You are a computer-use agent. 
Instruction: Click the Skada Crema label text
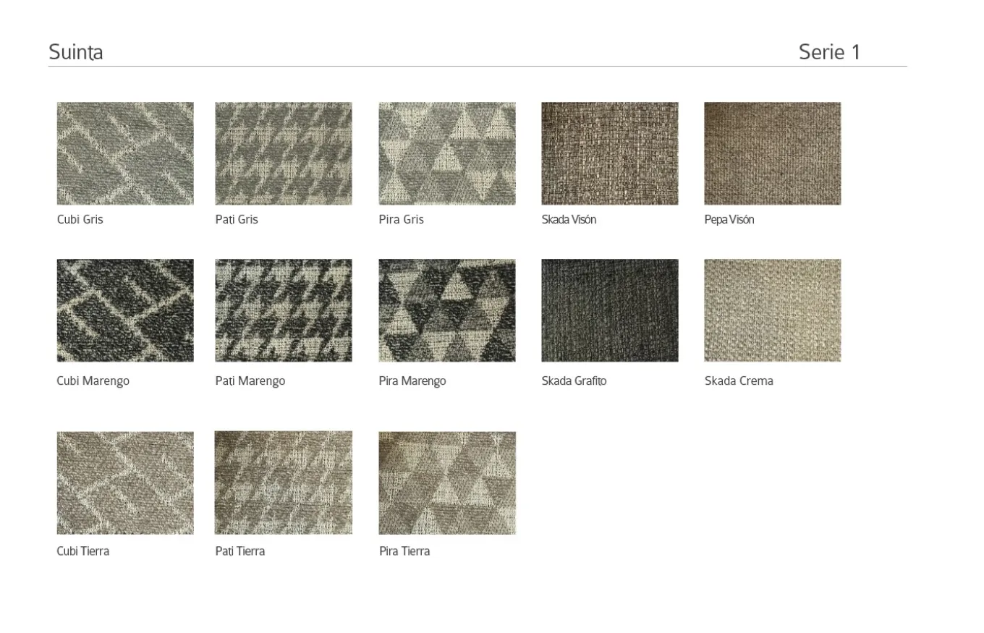click(x=739, y=381)
